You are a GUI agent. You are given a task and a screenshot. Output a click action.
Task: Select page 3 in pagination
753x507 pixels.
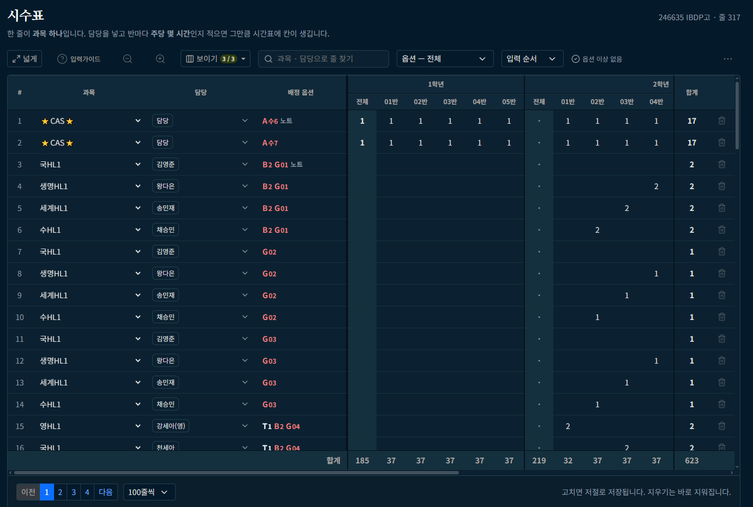(74, 492)
